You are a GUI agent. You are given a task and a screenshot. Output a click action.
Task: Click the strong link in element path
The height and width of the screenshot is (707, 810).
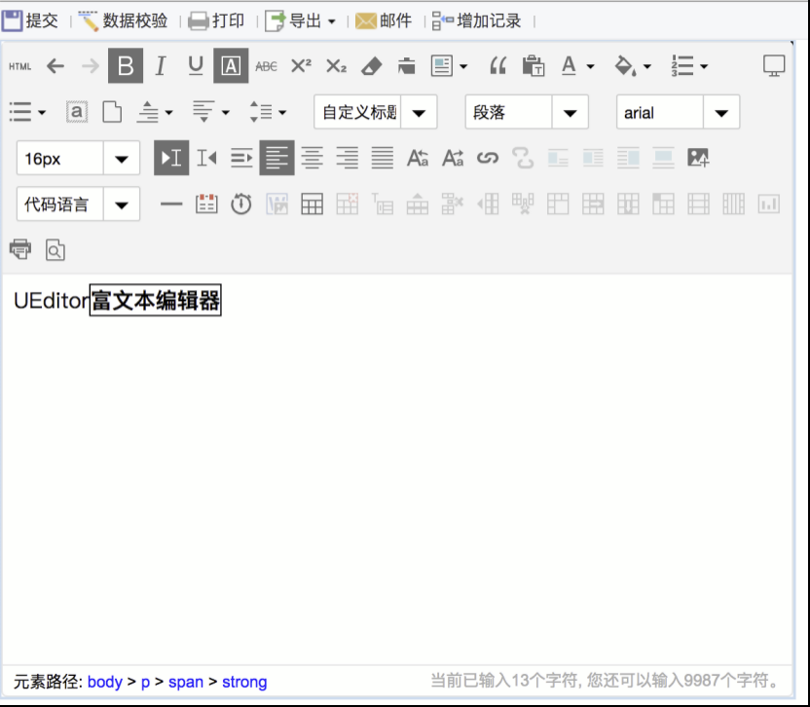[244, 682]
